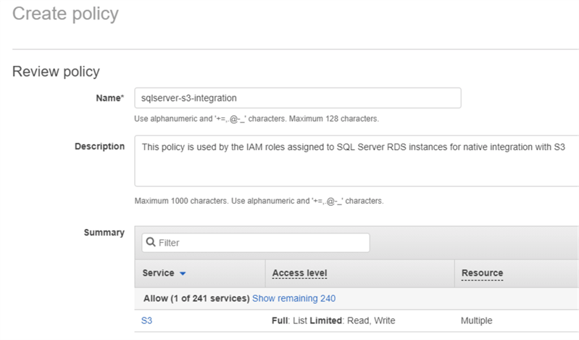Screen dimensions: 579x340
Task: Click the Service column sort arrow
Action: coord(183,273)
